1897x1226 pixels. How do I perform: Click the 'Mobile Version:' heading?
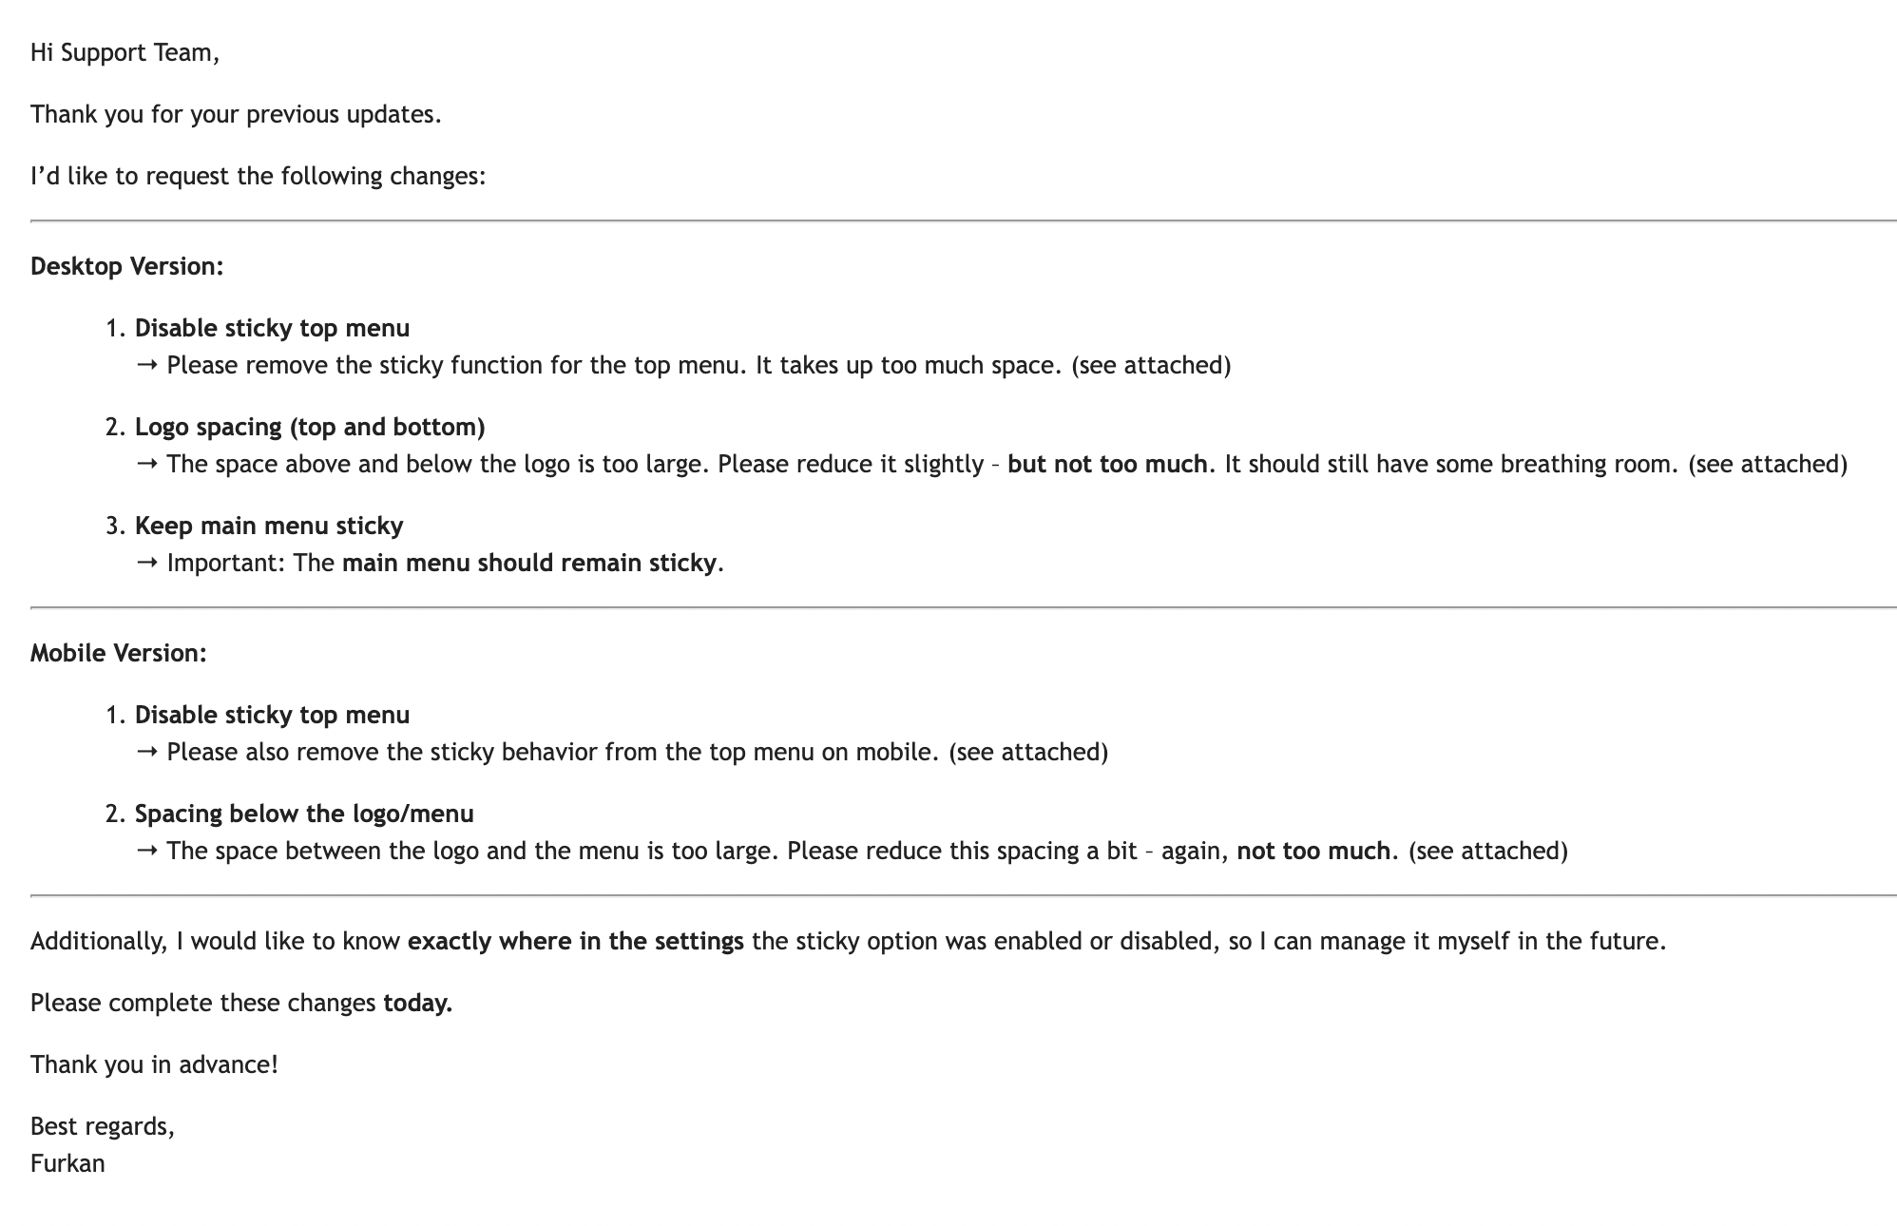[x=119, y=654]
